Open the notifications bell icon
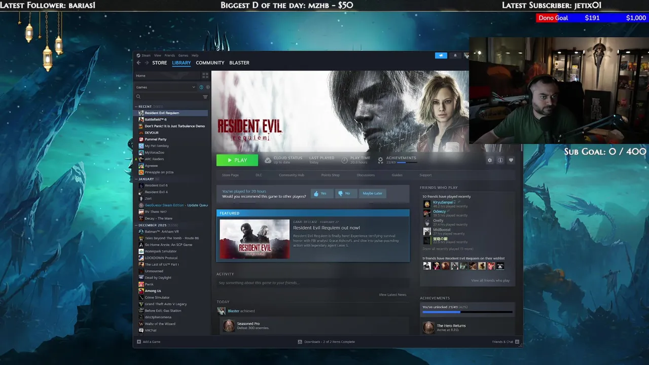This screenshot has height=365, width=649. click(x=455, y=56)
